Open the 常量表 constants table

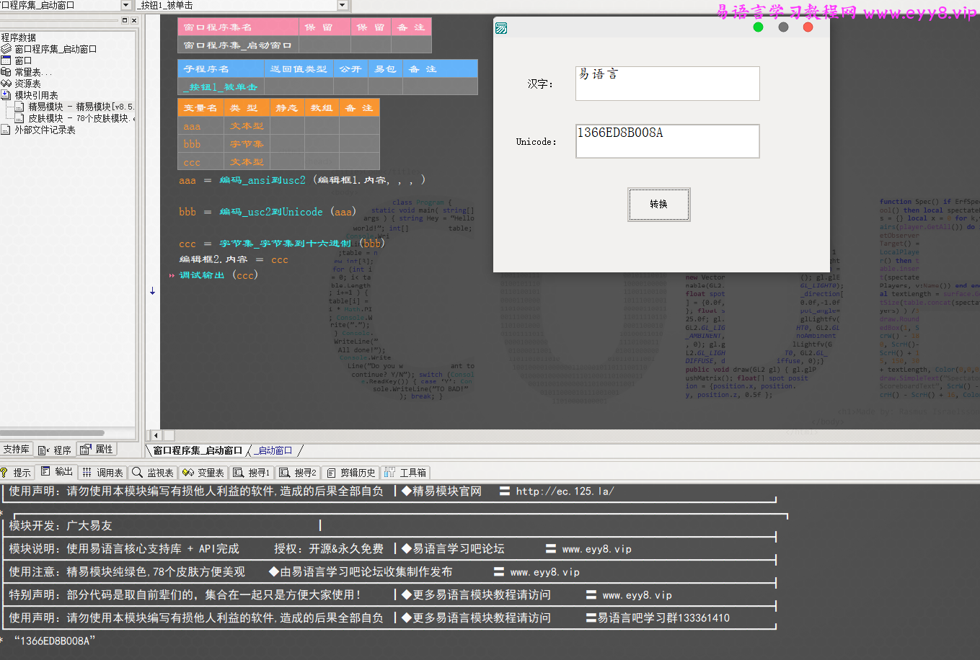pyautogui.click(x=33, y=72)
